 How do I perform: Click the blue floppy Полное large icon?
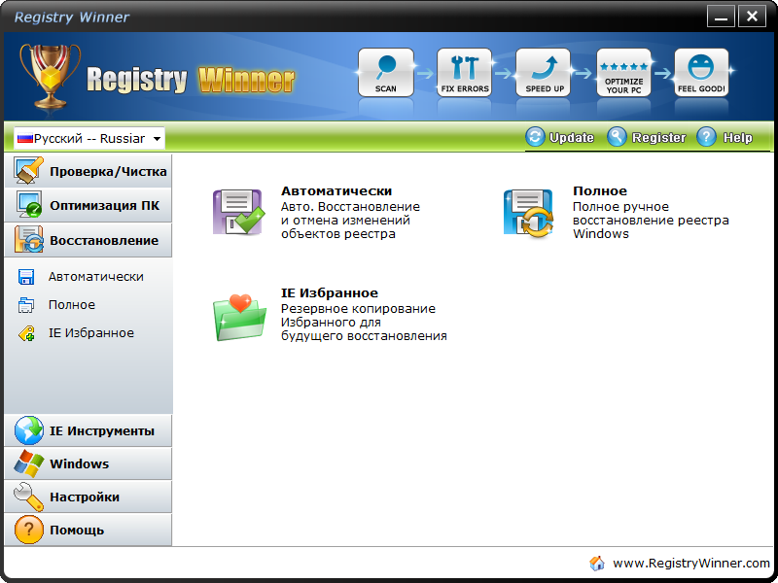pyautogui.click(x=528, y=213)
